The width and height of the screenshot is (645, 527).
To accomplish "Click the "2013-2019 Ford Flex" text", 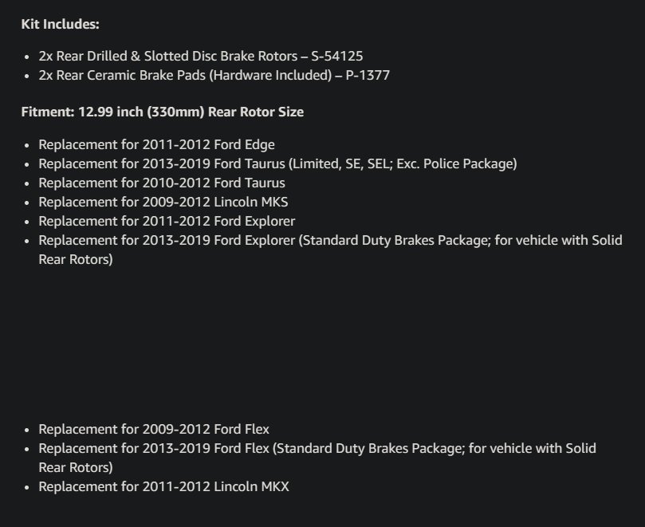I will tap(214, 449).
